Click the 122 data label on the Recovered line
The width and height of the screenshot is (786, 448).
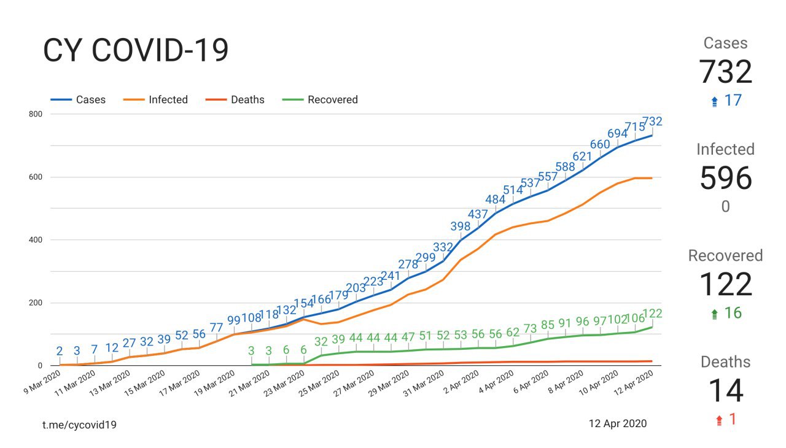tap(652, 314)
